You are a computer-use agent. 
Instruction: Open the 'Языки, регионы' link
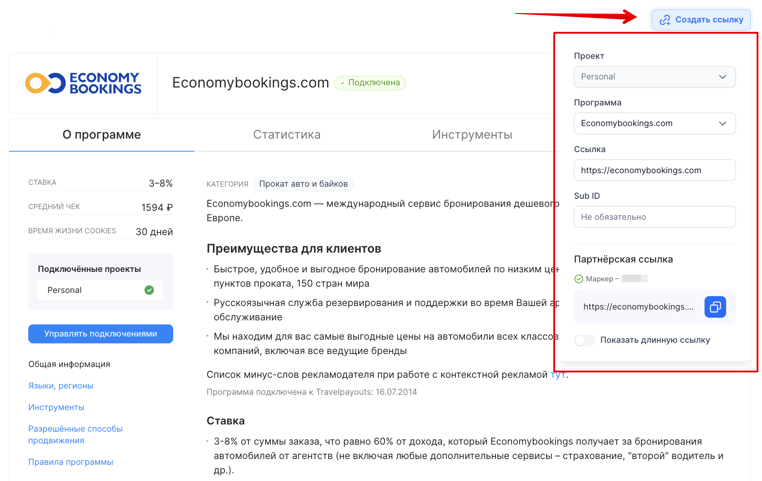[x=61, y=386]
